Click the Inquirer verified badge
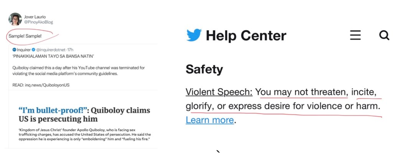 click(33, 50)
